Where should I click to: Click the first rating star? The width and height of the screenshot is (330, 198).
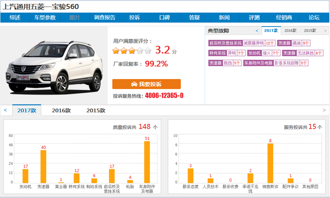116,50
